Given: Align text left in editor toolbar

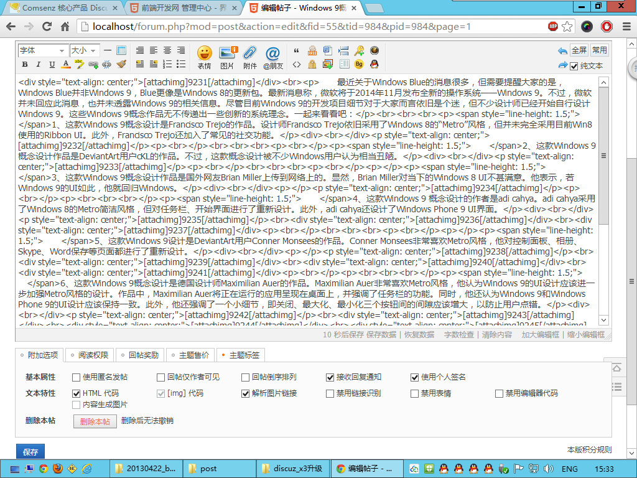Looking at the screenshot, I should click(154, 50).
